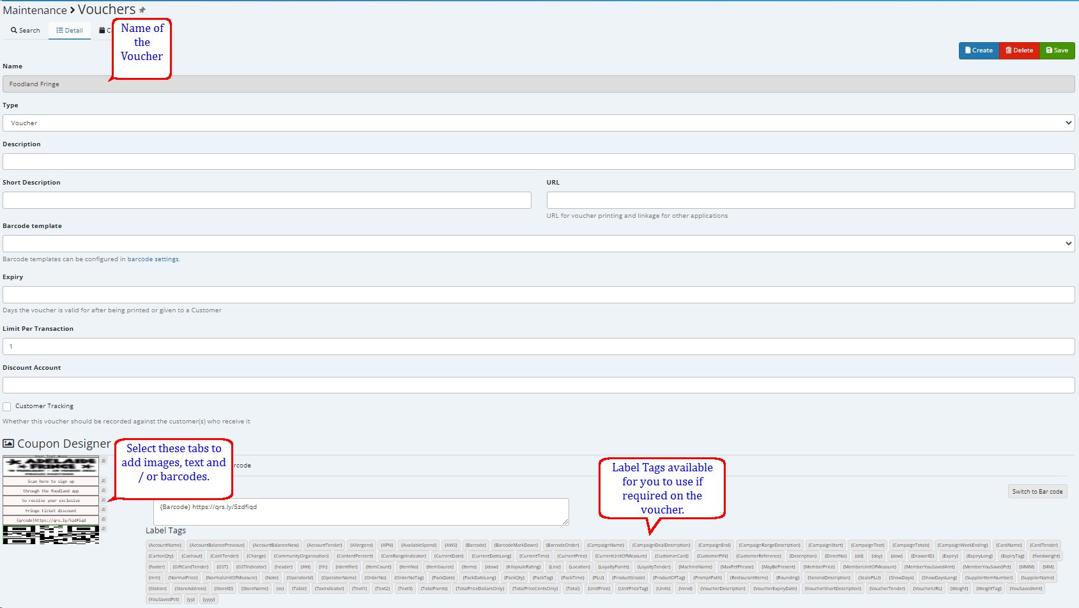Viewport: 1079px width, 608px height.
Task: Insert the {Barcode} label tag
Action: pos(475,545)
